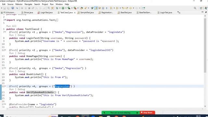Toggle Skip All Breakpoints

pos(17,8)
